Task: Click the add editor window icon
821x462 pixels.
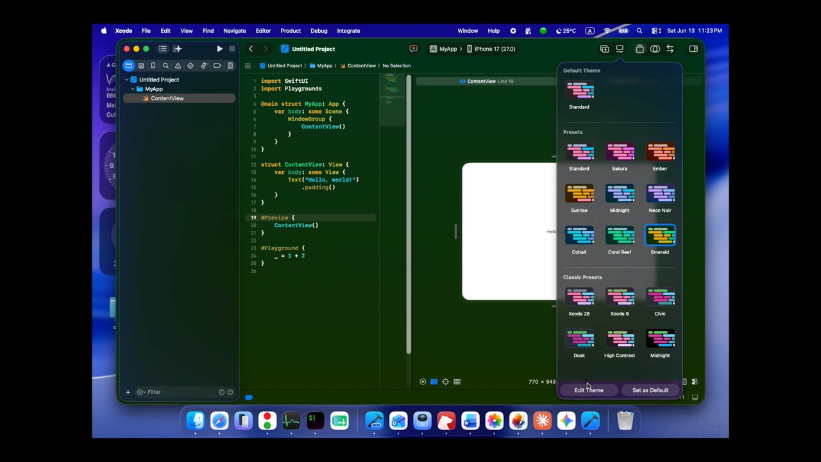Action: [x=605, y=49]
